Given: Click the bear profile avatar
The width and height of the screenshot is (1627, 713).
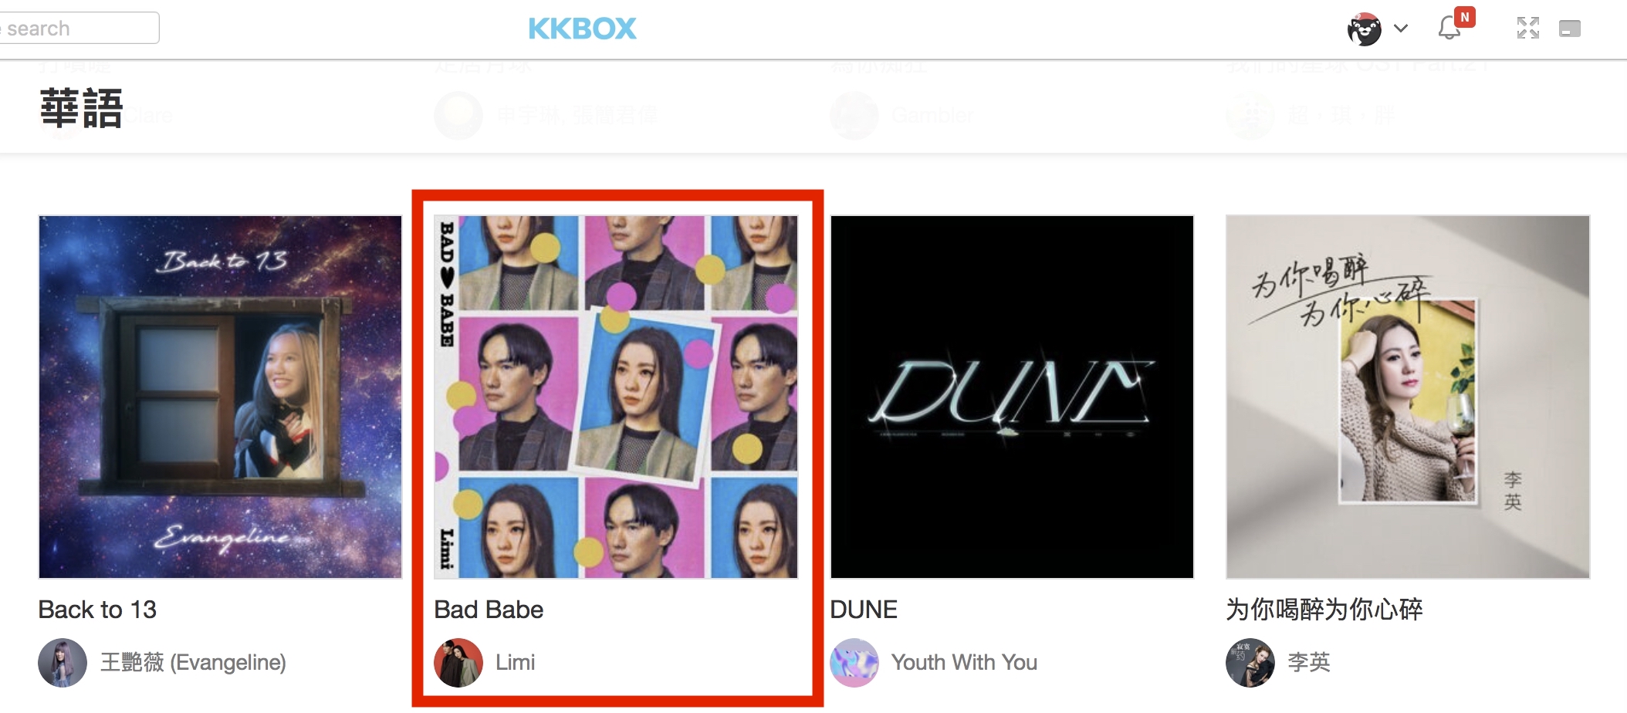Looking at the screenshot, I should (1364, 29).
